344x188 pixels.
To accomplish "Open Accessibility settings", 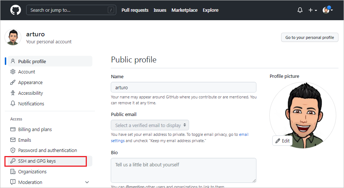I will pyautogui.click(x=50, y=93).
